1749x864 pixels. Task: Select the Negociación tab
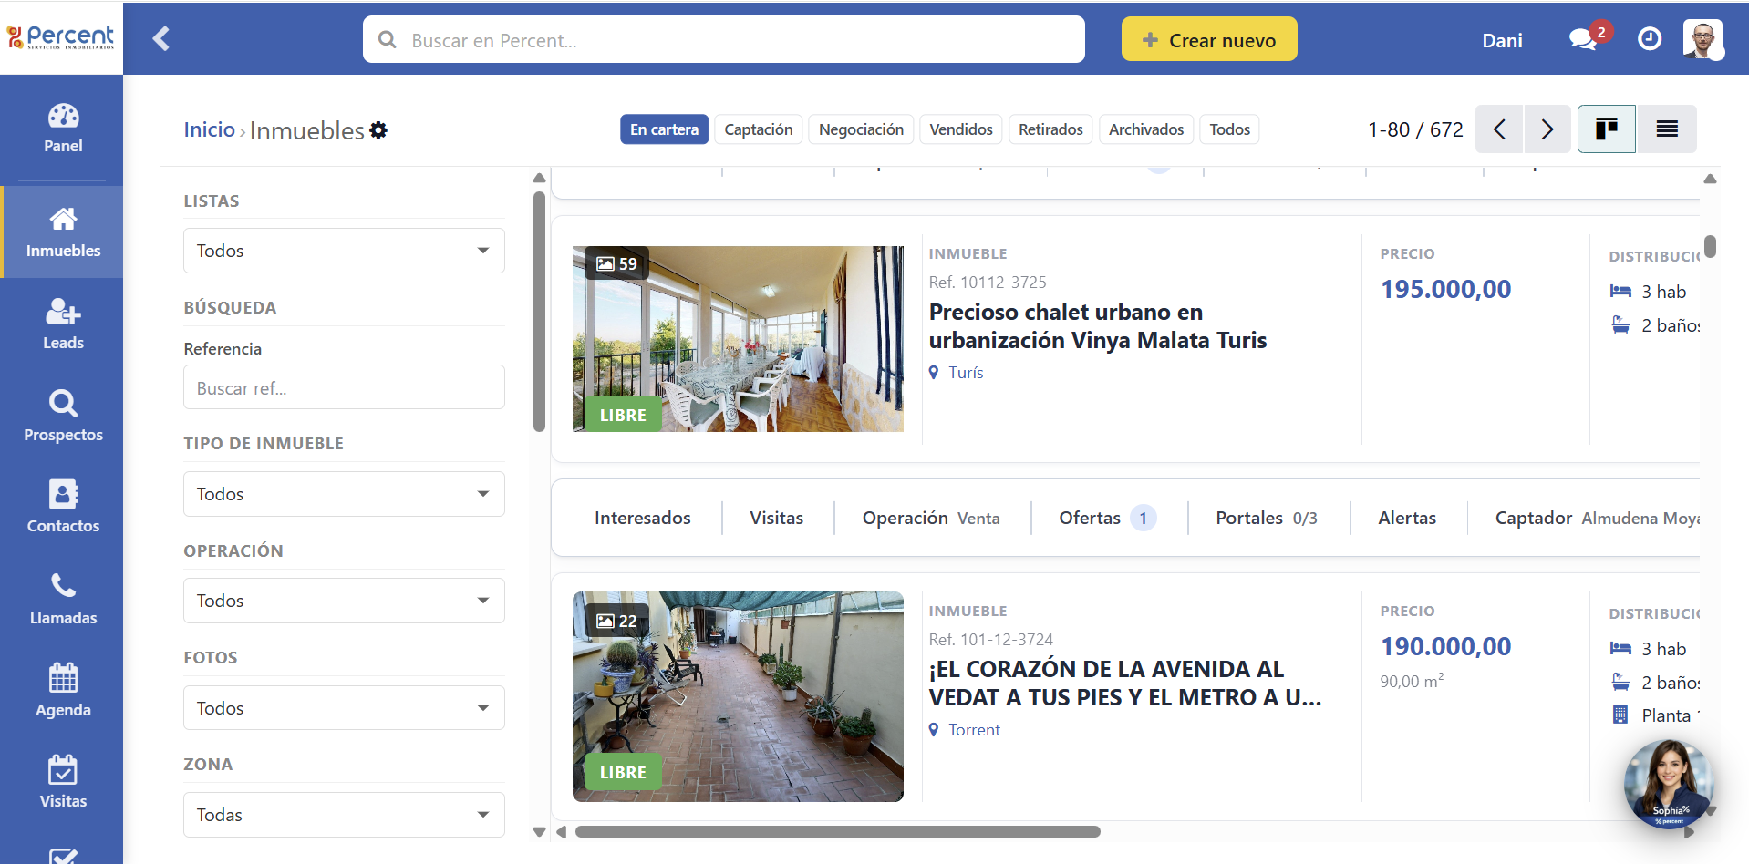[861, 129]
